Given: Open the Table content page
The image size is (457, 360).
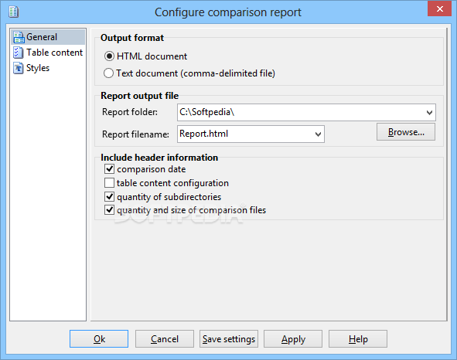Looking at the screenshot, I should coord(48,53).
